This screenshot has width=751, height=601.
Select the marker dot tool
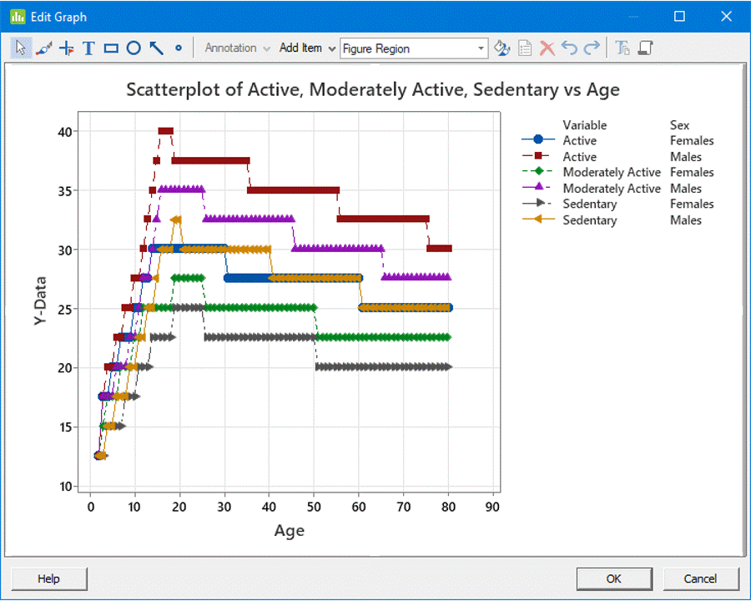179,48
